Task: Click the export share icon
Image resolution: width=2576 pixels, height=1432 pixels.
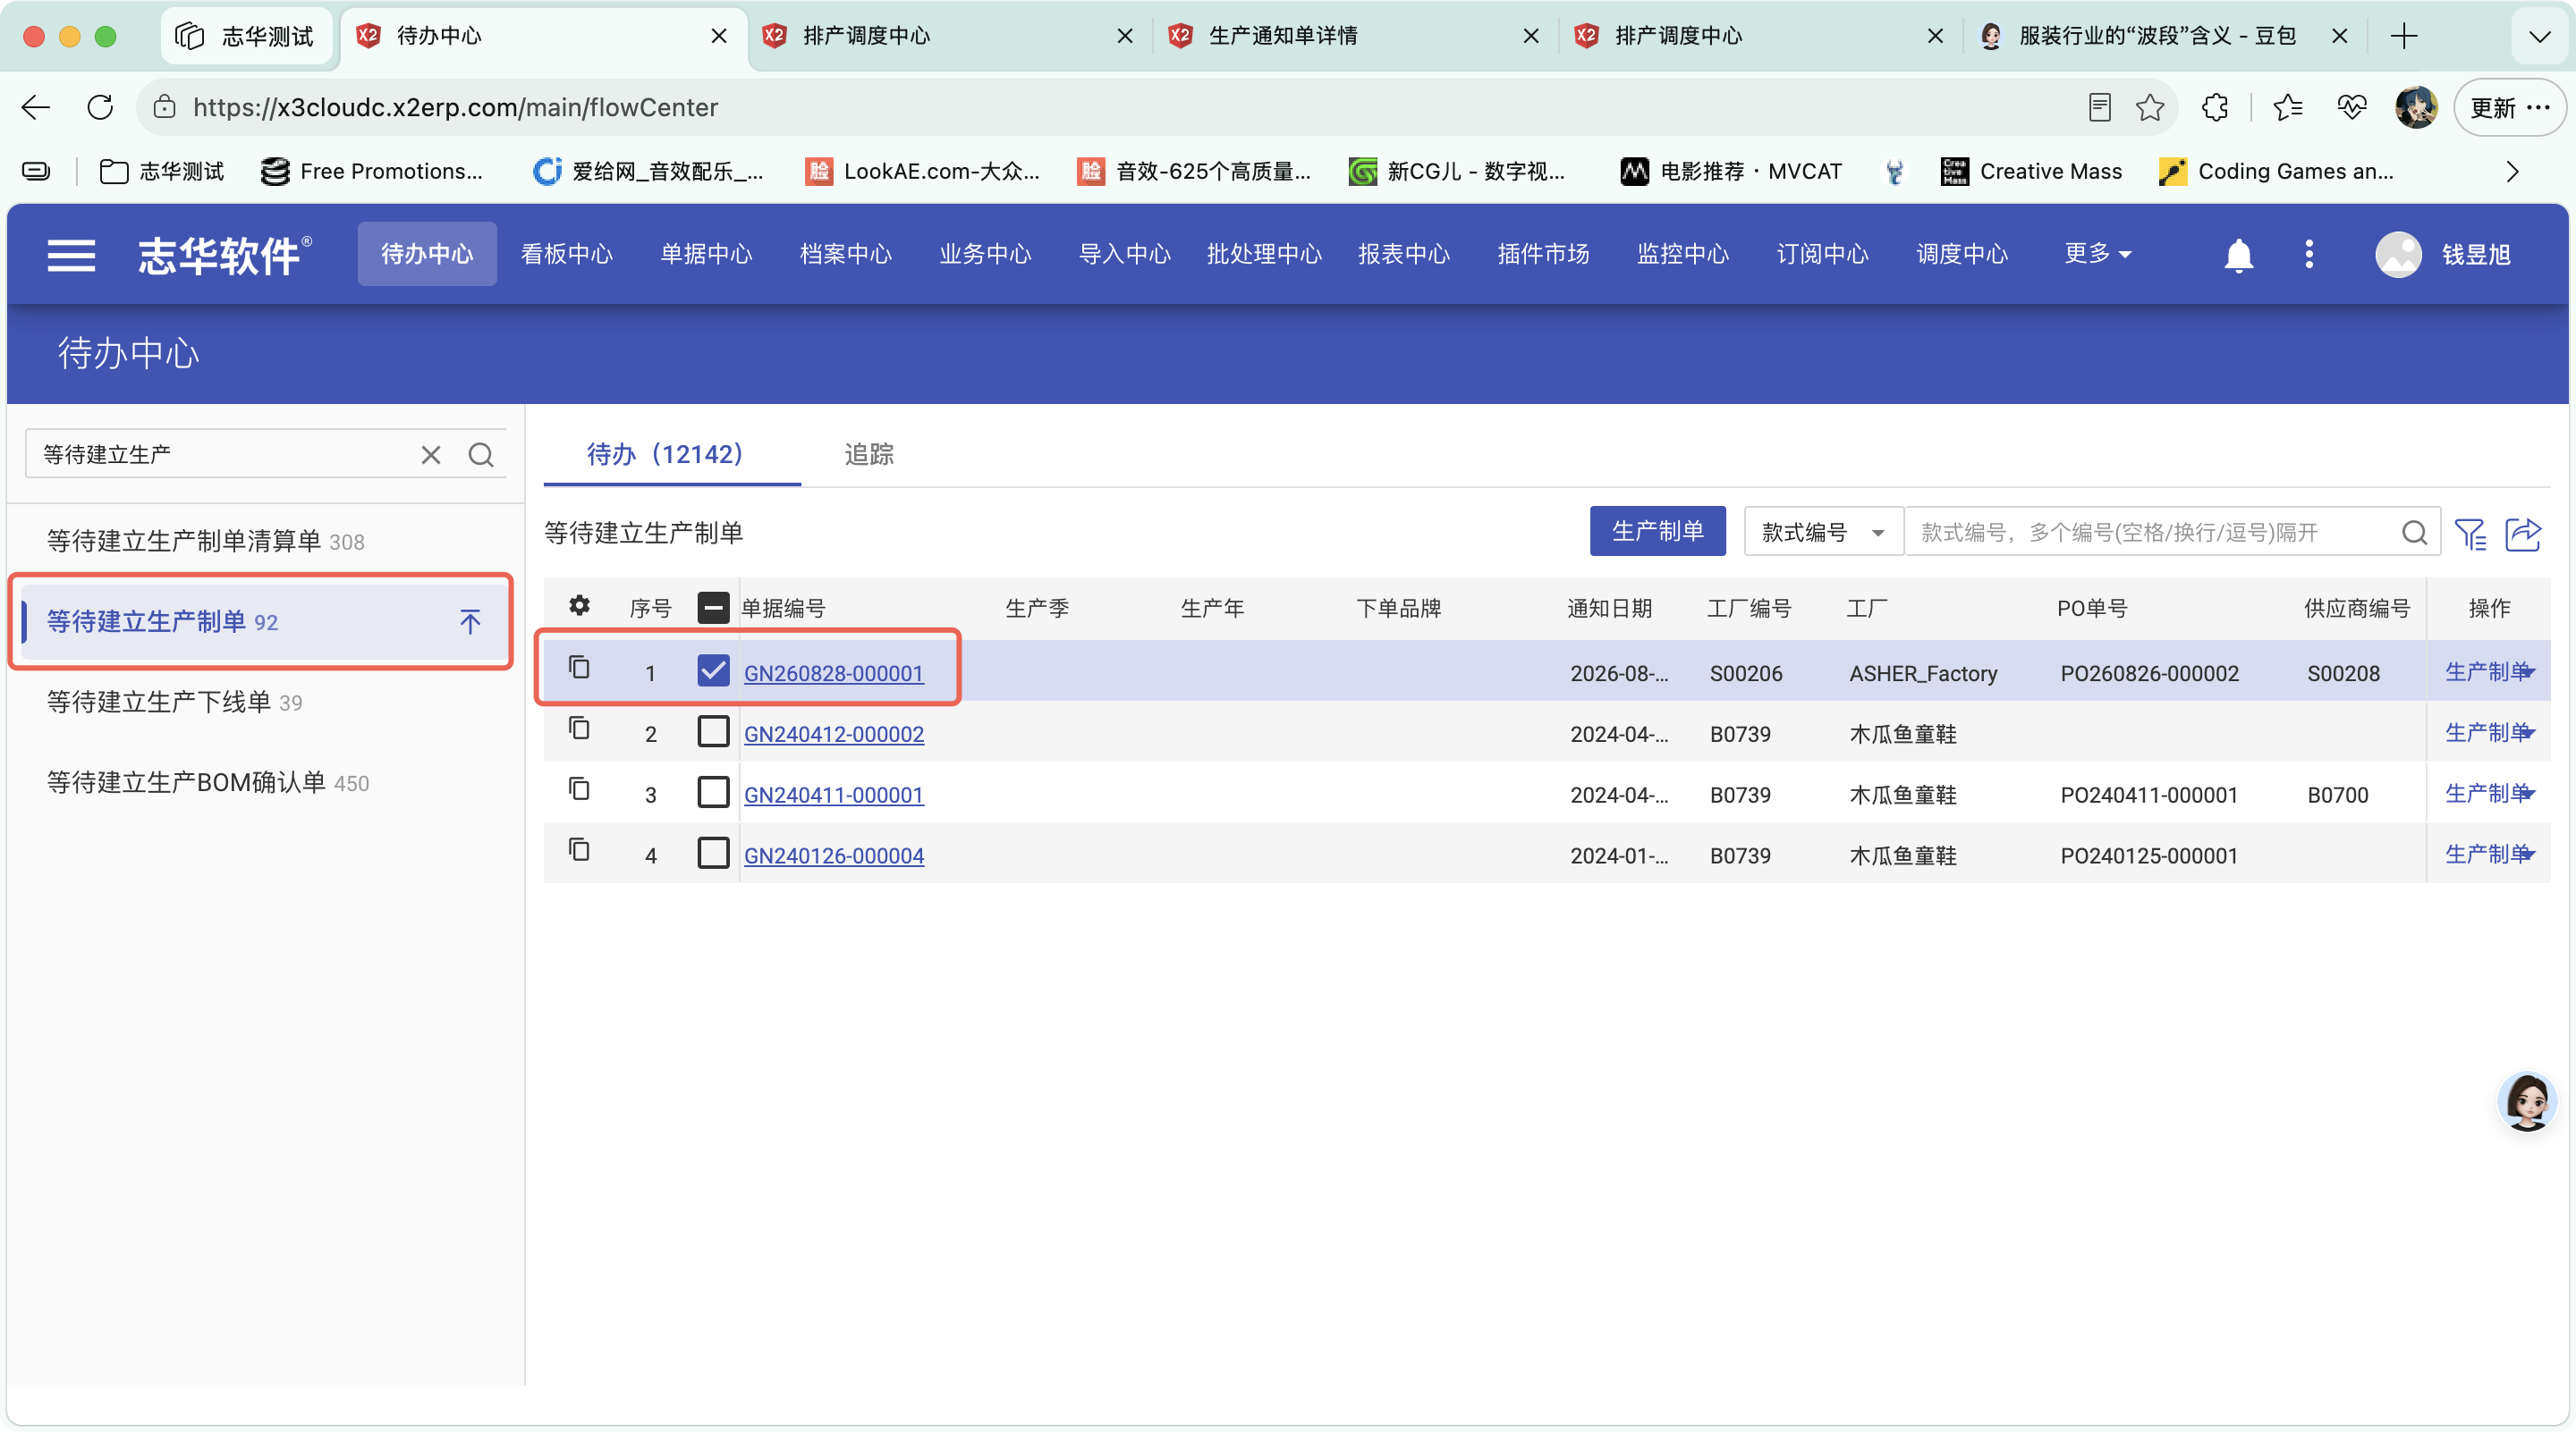Action: (x=2523, y=534)
